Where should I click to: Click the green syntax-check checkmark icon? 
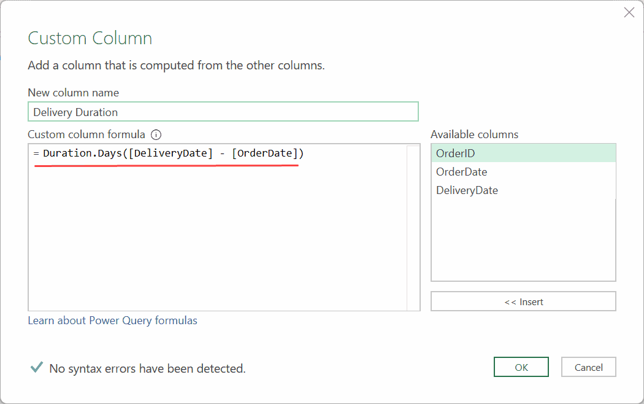(36, 367)
